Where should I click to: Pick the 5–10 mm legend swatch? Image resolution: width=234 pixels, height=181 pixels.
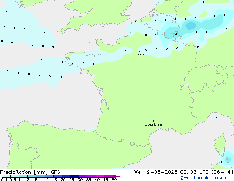pos(40,176)
